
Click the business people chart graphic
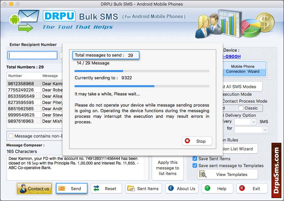point(219,24)
